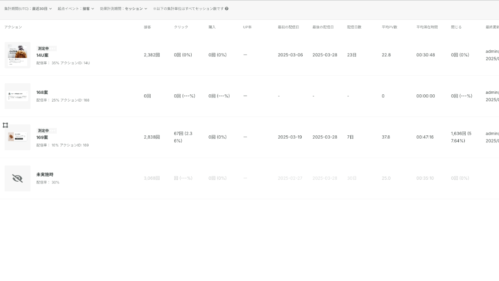
Task: Select the 00:00:00 dwell time for 168案
Action: (426, 96)
